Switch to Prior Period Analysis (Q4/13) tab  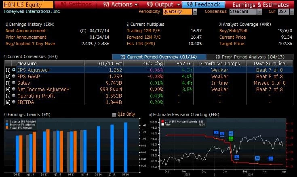[x=250, y=57]
